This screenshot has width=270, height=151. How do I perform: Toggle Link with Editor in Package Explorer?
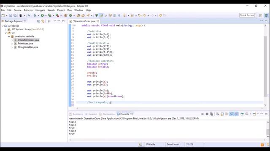tap(43, 21)
